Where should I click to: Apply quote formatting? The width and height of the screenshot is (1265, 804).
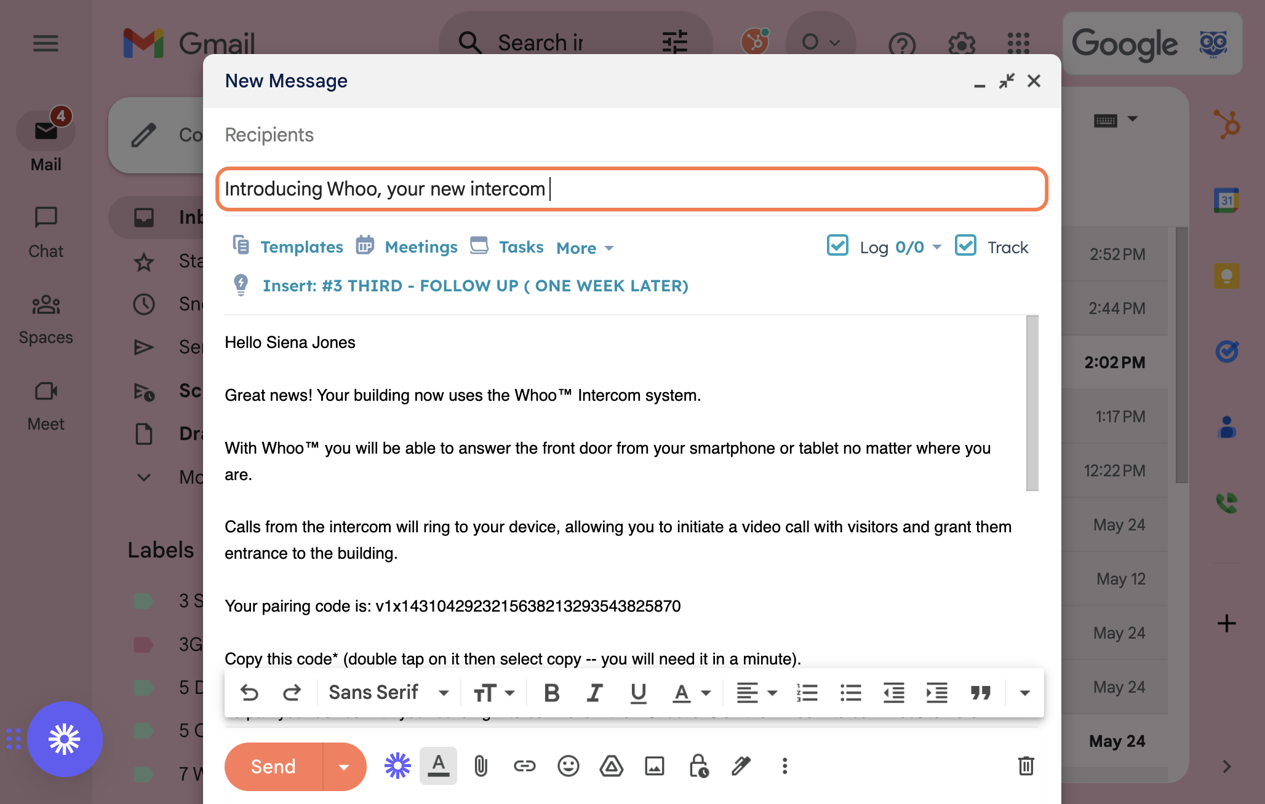click(981, 693)
